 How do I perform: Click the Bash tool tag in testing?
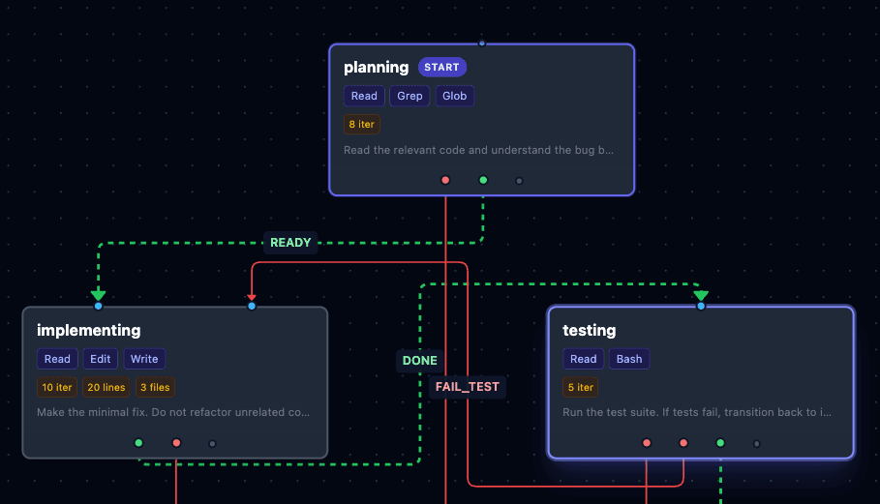point(629,359)
